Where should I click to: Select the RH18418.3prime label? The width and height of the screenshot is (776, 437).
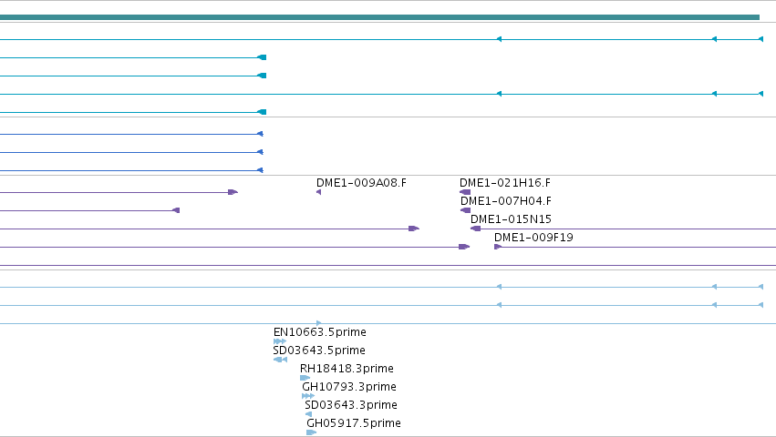pos(347,369)
